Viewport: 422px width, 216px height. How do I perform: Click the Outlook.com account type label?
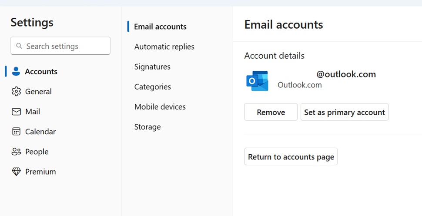[x=299, y=85]
